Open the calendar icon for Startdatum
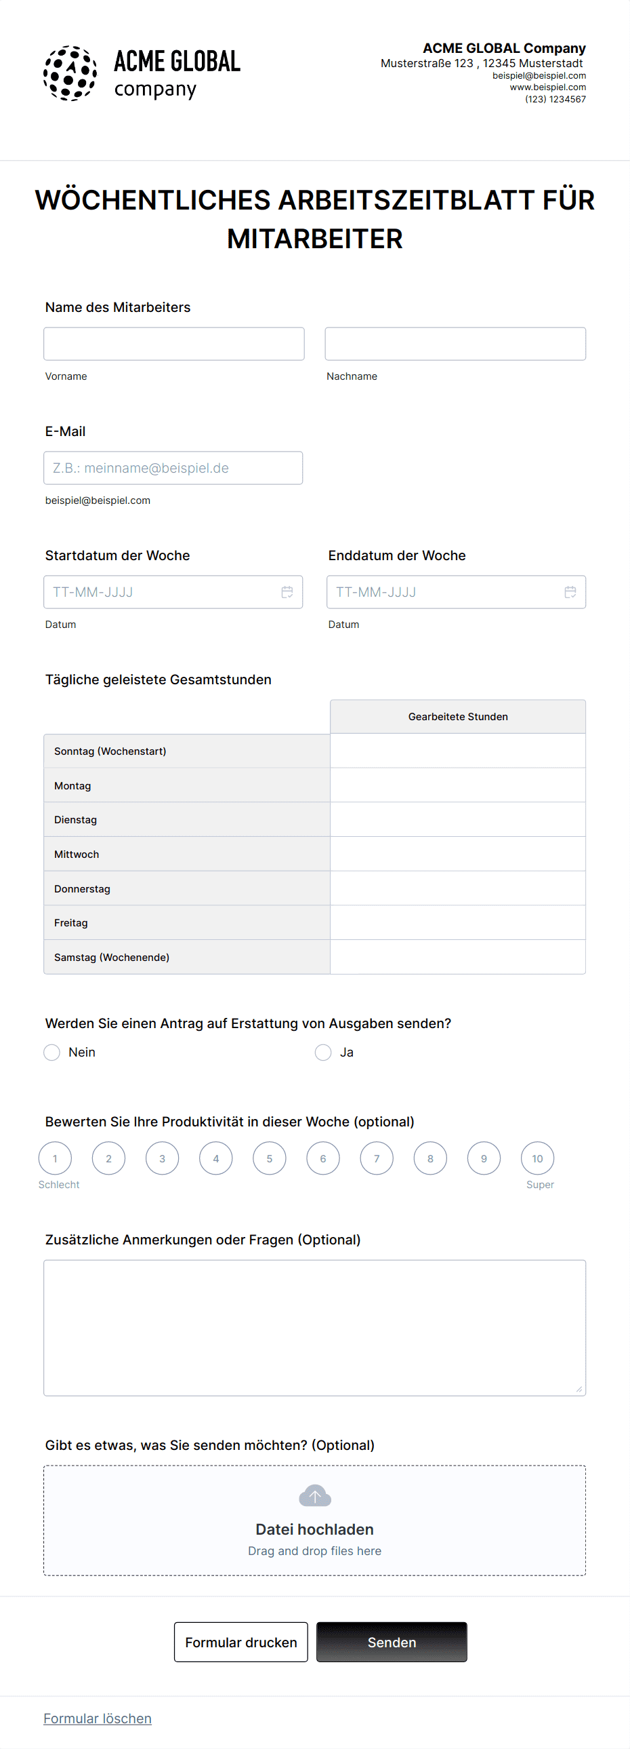 click(x=287, y=592)
